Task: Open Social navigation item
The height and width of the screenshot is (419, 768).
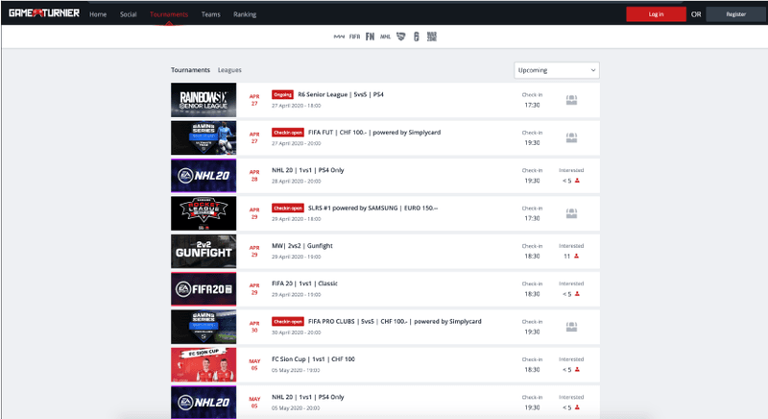Action: coord(129,14)
